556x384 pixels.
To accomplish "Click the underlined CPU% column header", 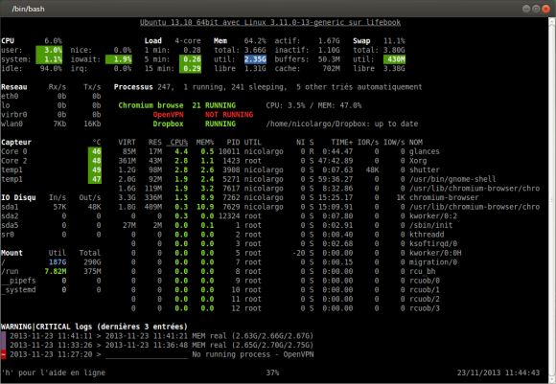I will point(177,142).
